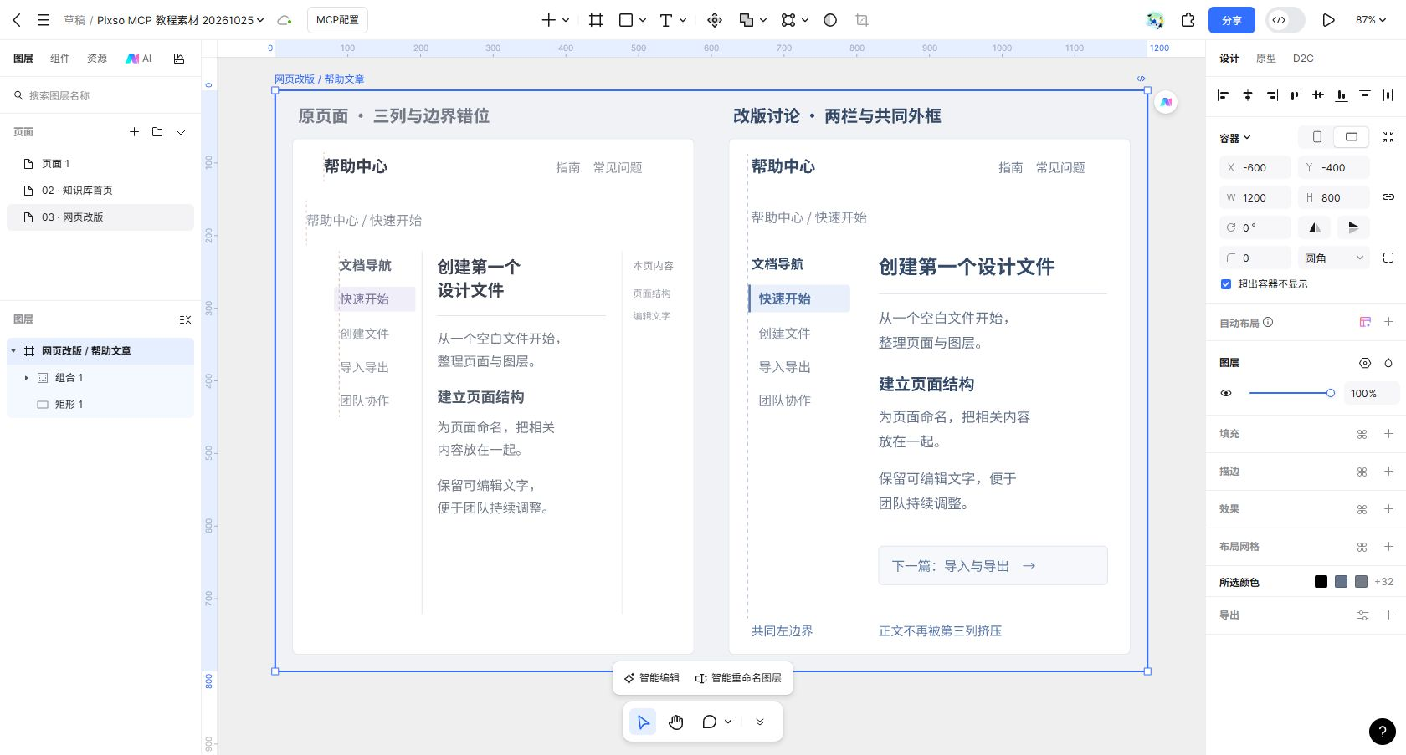Toggle the constrain proportions link icon
This screenshot has width=1406, height=755.
1388,197
